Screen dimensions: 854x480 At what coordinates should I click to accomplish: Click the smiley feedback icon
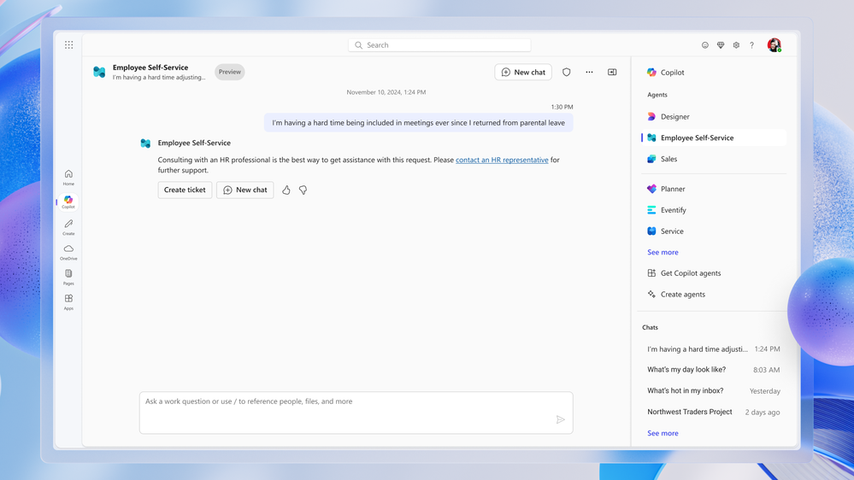704,45
